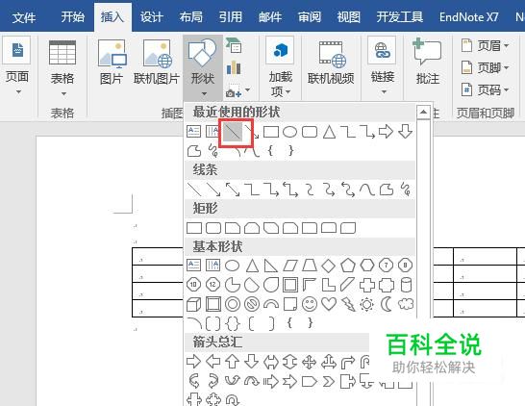Click the SmartArt icon
Viewport: 525px width, 406px height.
click(x=234, y=45)
